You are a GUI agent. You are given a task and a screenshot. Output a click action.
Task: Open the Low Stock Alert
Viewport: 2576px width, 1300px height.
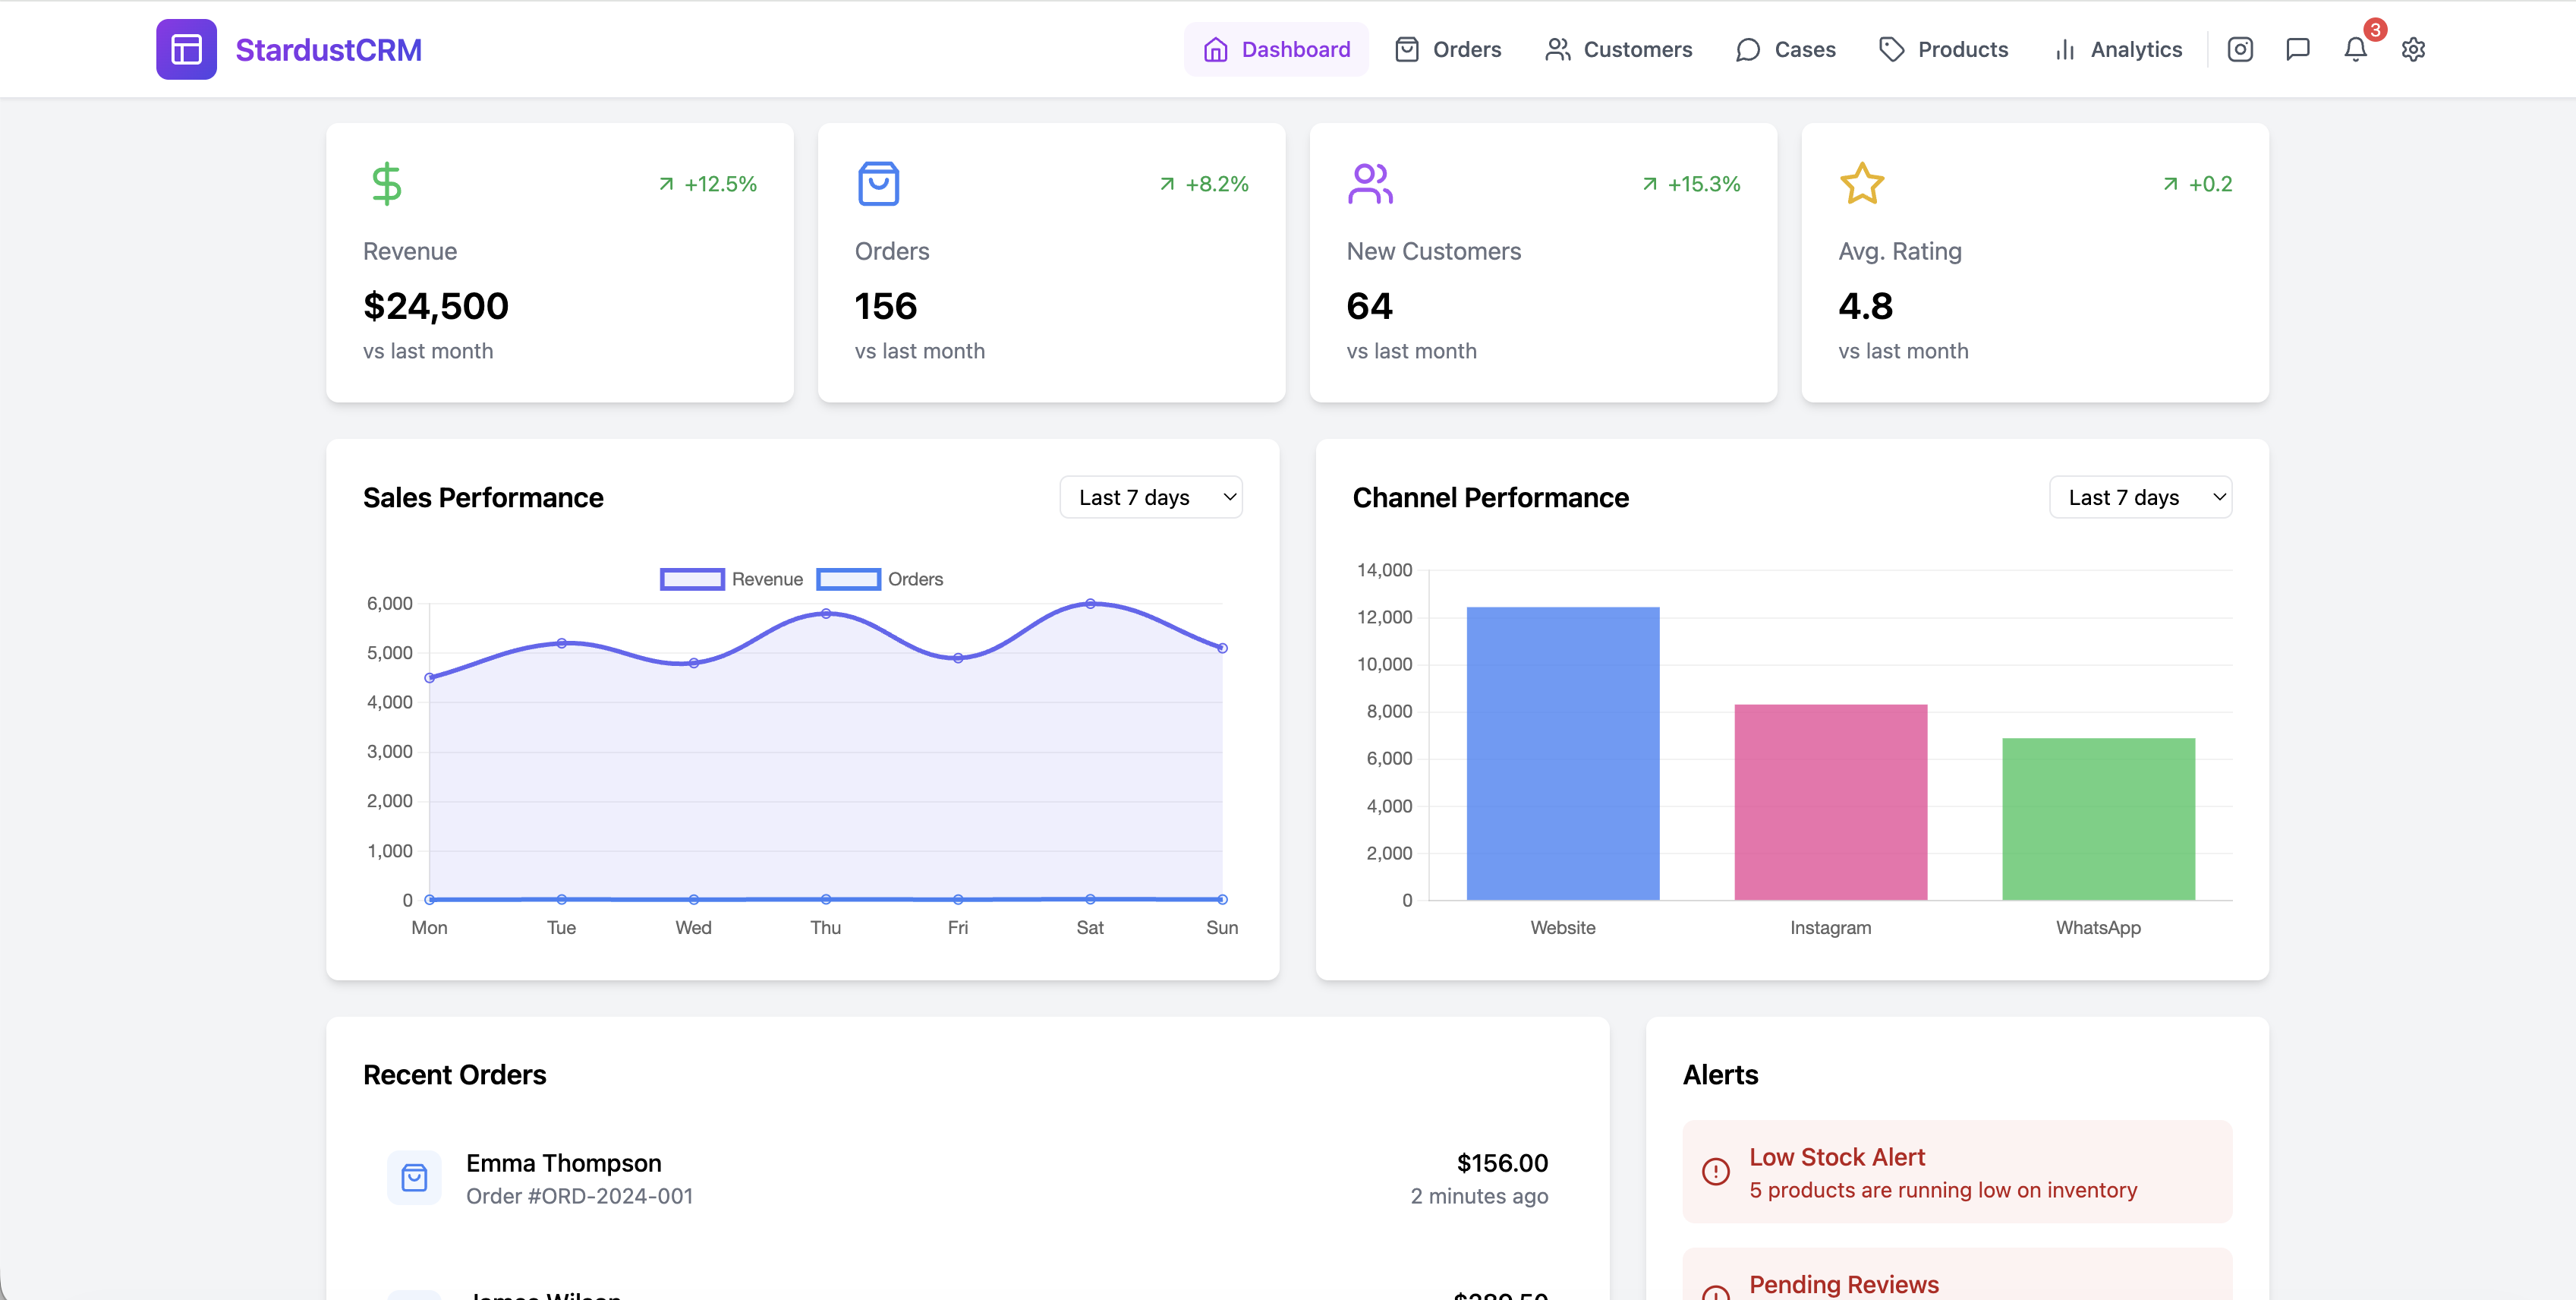1958,1172
